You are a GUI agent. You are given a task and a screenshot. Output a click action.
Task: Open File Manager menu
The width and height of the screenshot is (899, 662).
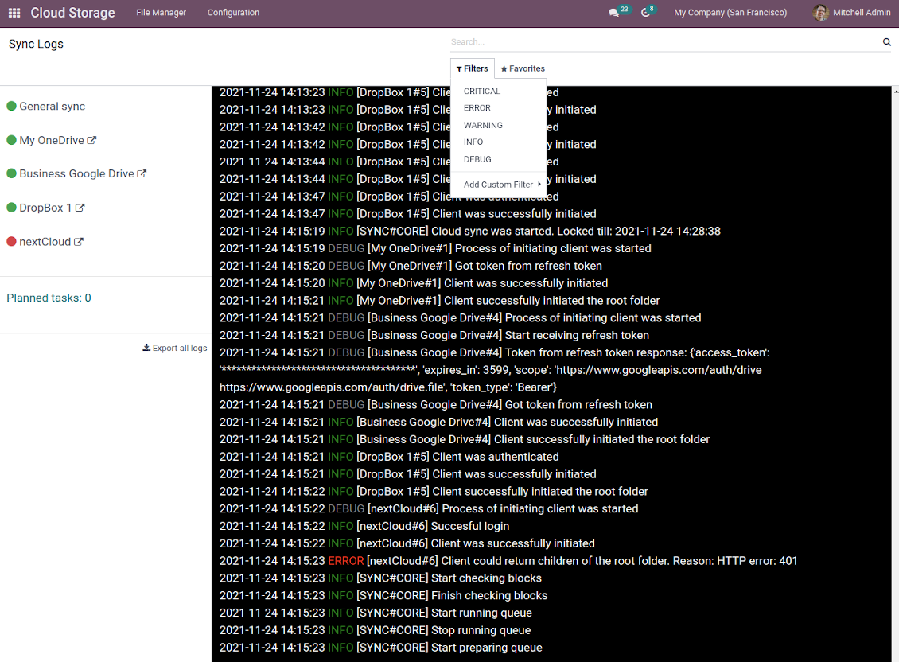click(162, 13)
